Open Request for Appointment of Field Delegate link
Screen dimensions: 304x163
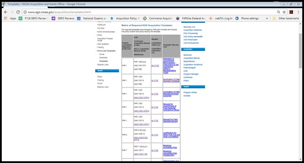(171, 107)
